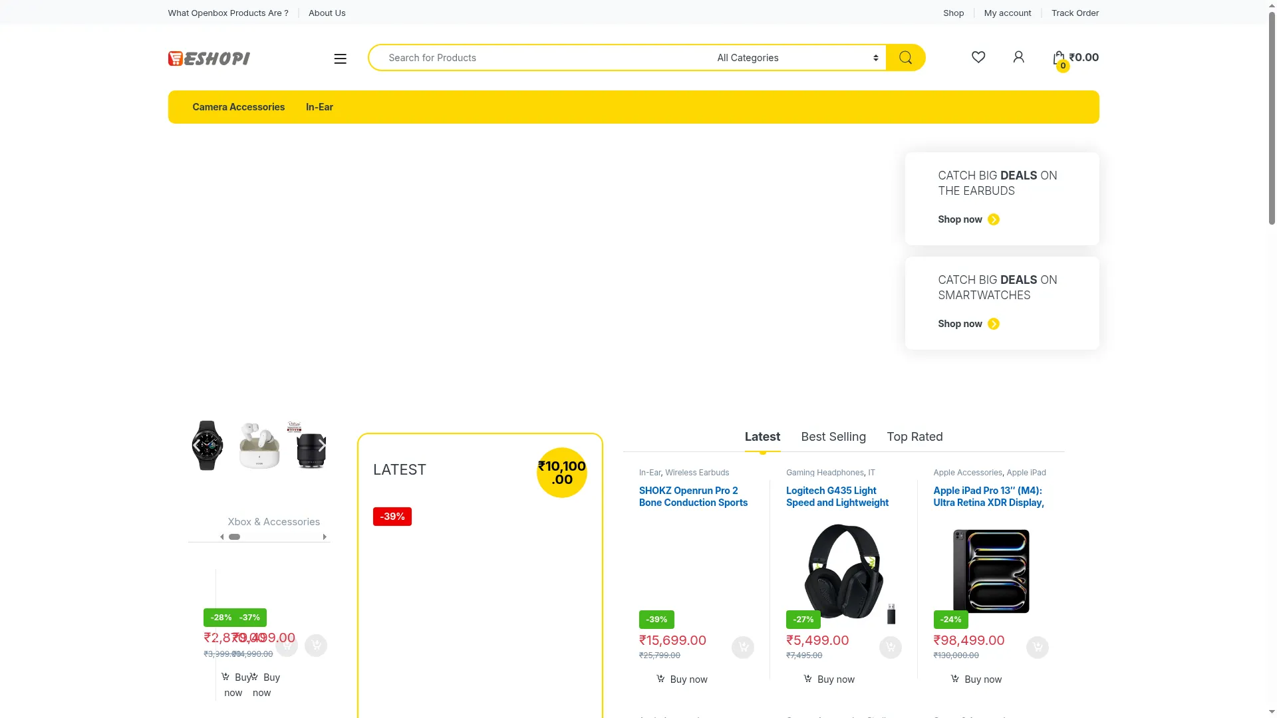Open What Openbox Products Are ? link
1277x718 pixels.
pyautogui.click(x=228, y=13)
